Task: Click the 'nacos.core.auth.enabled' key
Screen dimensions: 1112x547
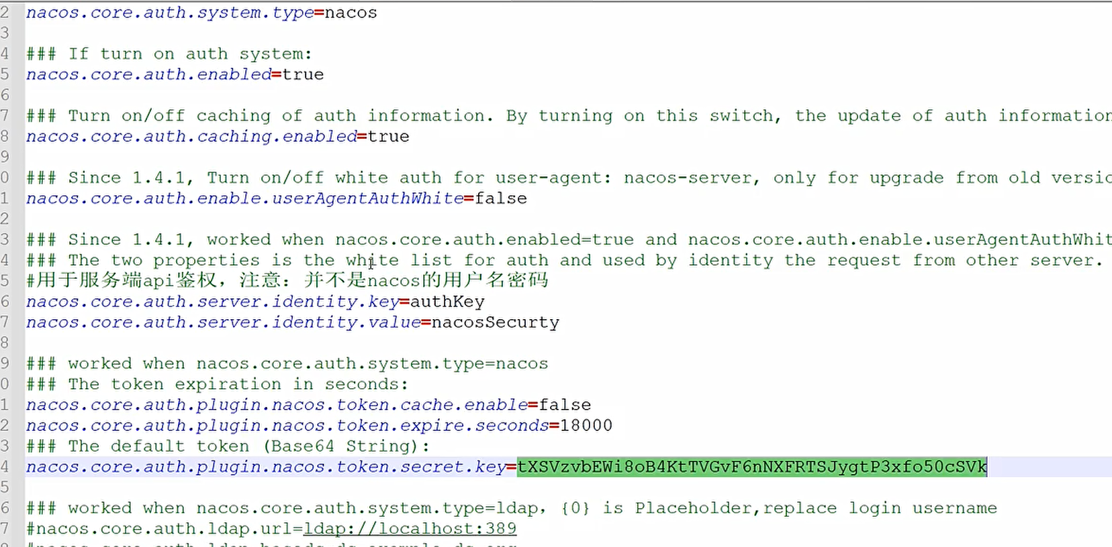Action: (149, 74)
